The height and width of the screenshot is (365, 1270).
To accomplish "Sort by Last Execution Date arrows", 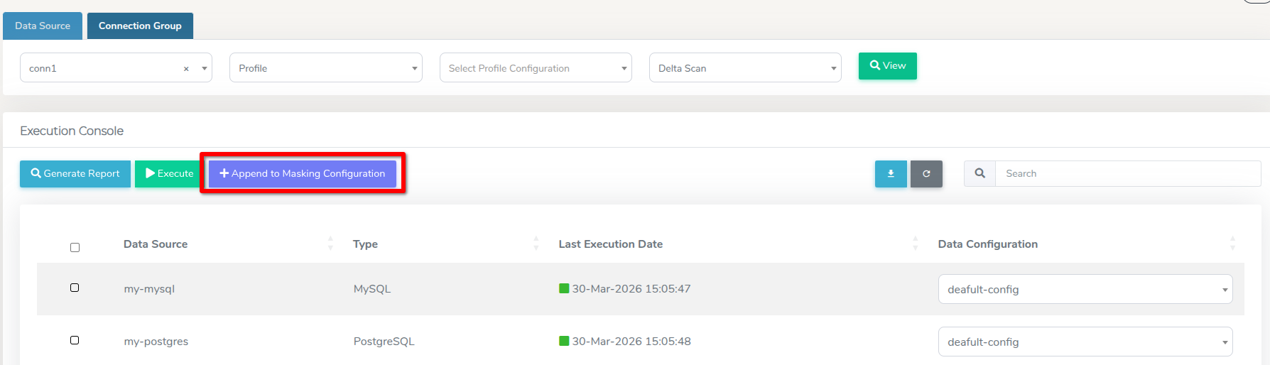I will tap(915, 244).
